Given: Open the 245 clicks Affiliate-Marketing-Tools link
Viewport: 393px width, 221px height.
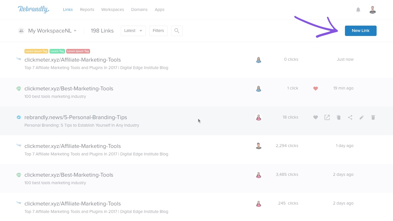Looking at the screenshot, I should pos(73,204).
